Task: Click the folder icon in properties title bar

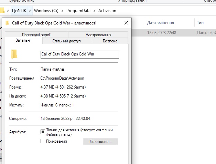Action: click(7, 23)
